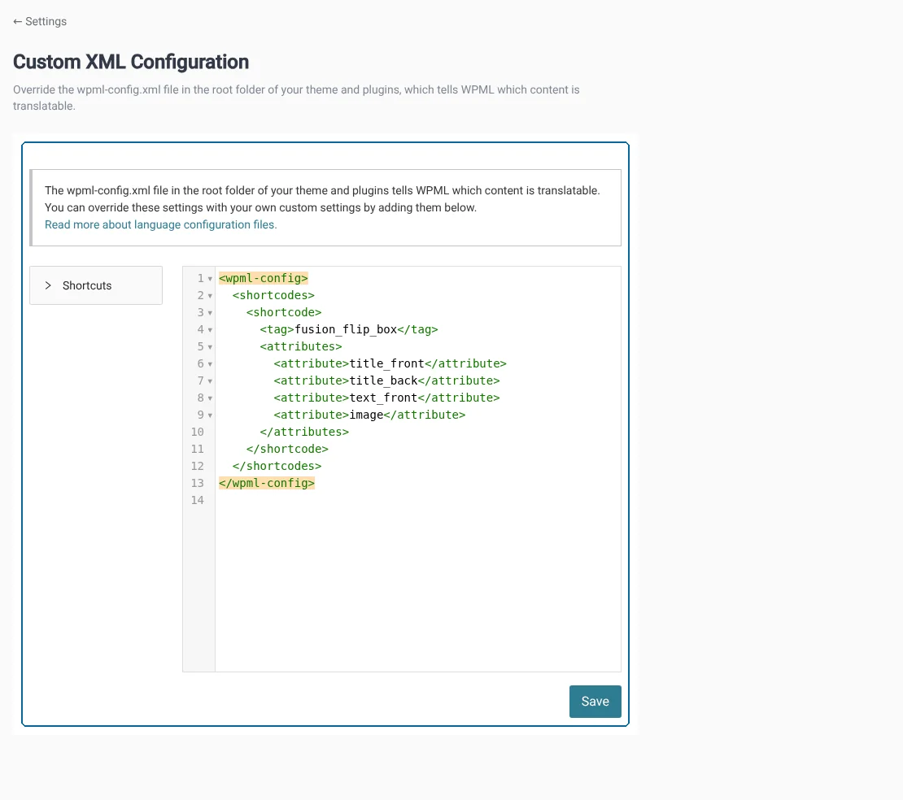The width and height of the screenshot is (903, 800).
Task: Place cursor on empty line 14
Action: tap(417, 500)
